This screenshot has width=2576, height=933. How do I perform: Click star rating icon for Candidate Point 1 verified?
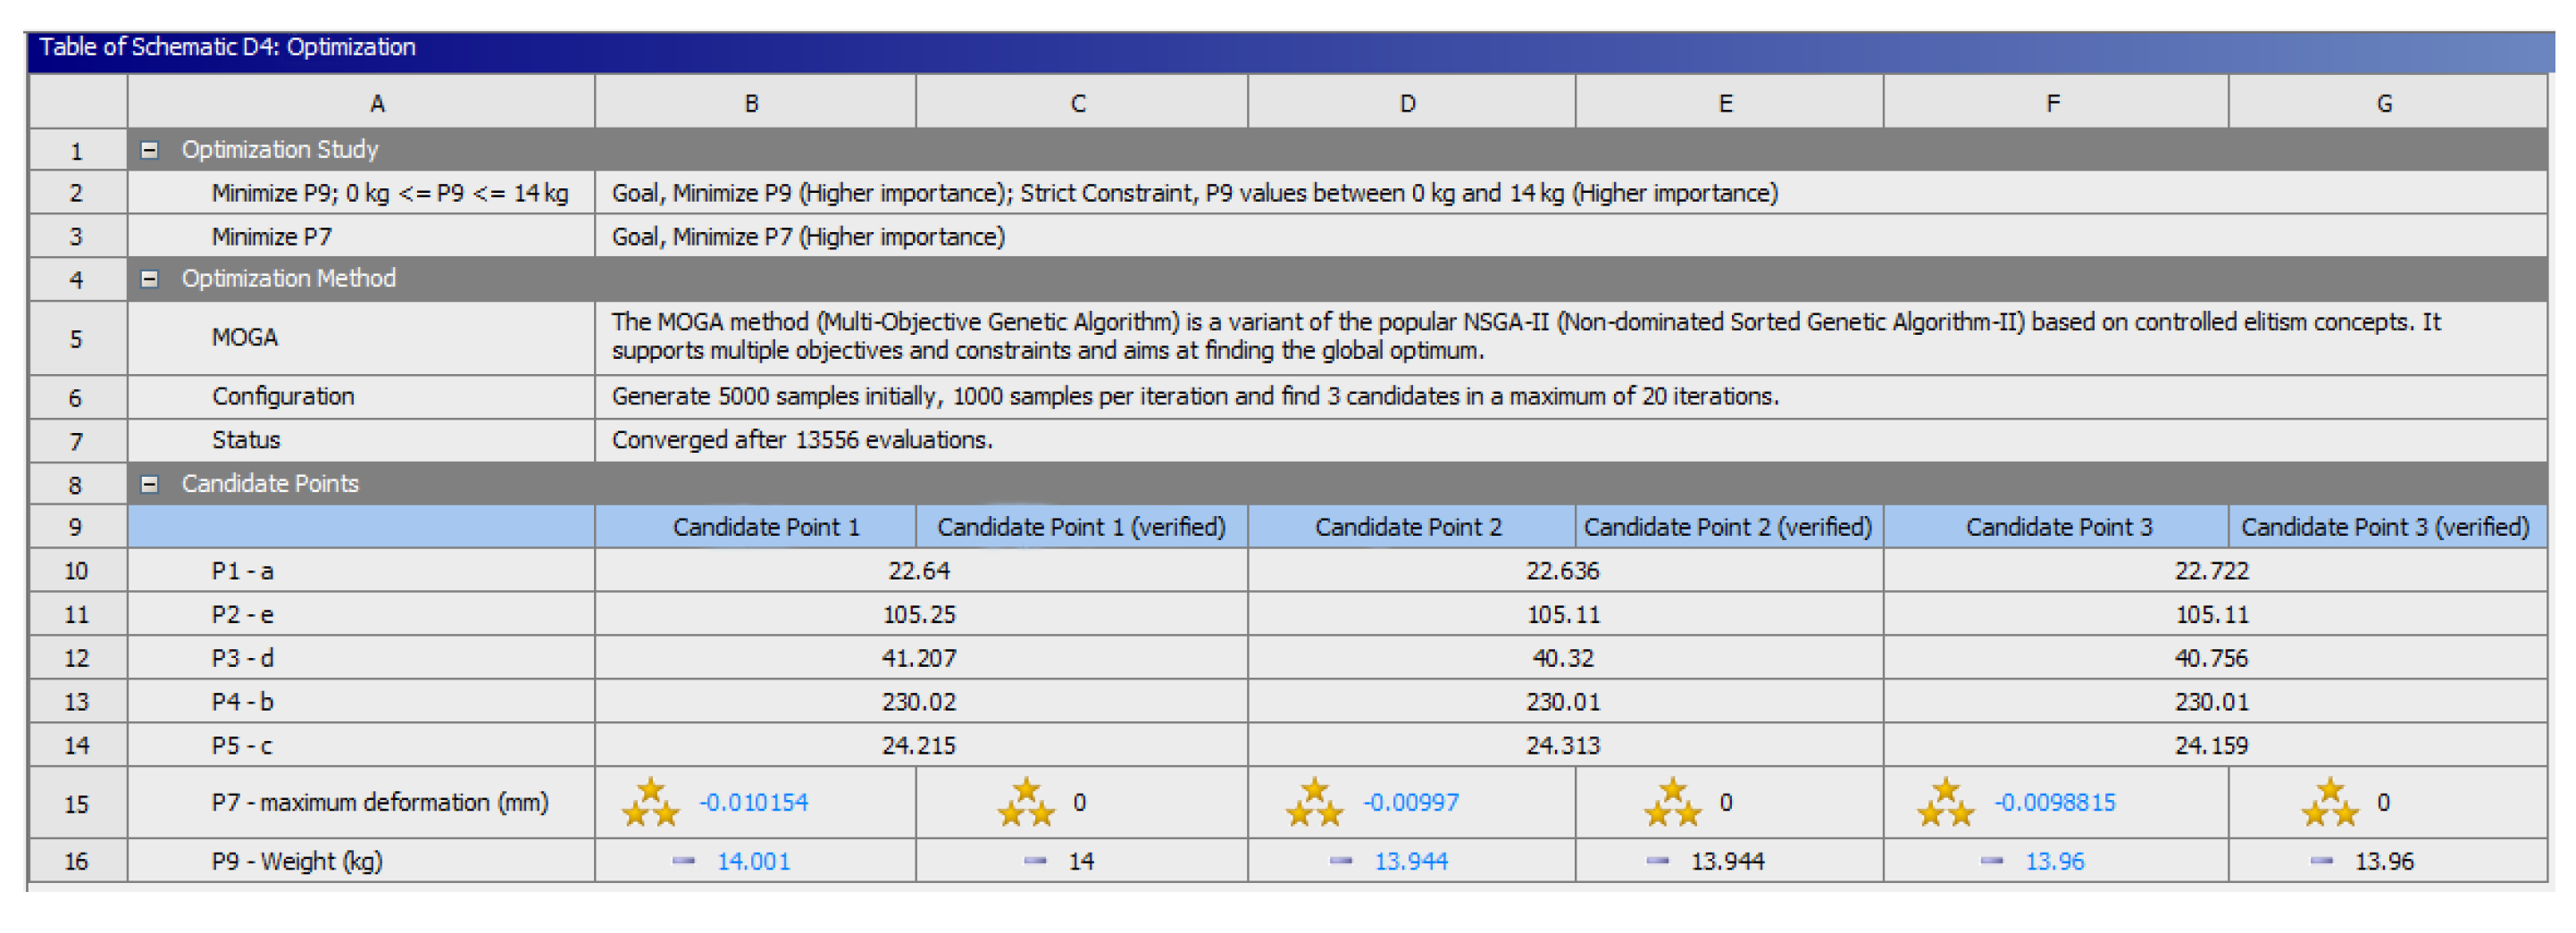tap(1026, 802)
